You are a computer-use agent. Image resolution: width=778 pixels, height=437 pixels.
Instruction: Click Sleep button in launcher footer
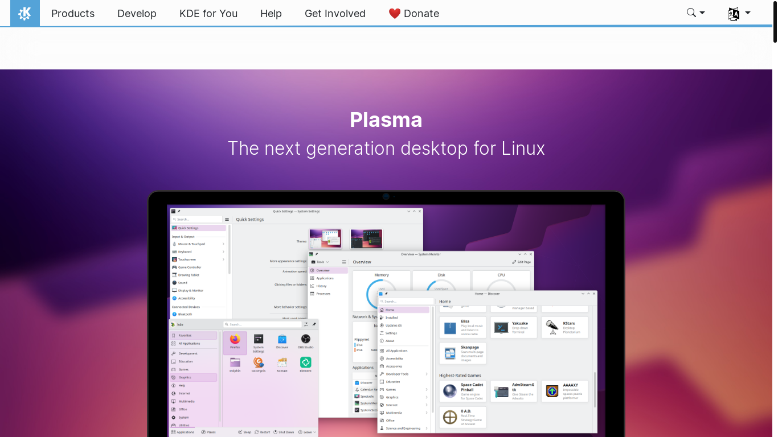click(x=245, y=432)
